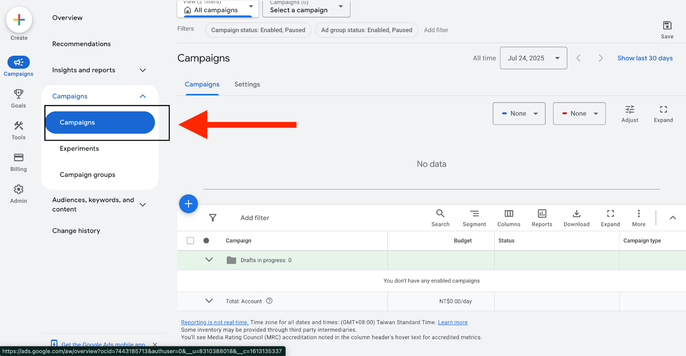The height and width of the screenshot is (356, 686).
Task: Collapse the table toolbar chevron
Action: pos(673,218)
